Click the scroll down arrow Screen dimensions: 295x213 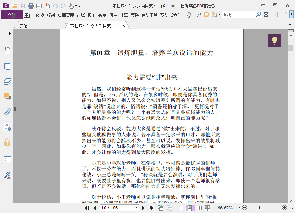pyautogui.click(x=291, y=201)
